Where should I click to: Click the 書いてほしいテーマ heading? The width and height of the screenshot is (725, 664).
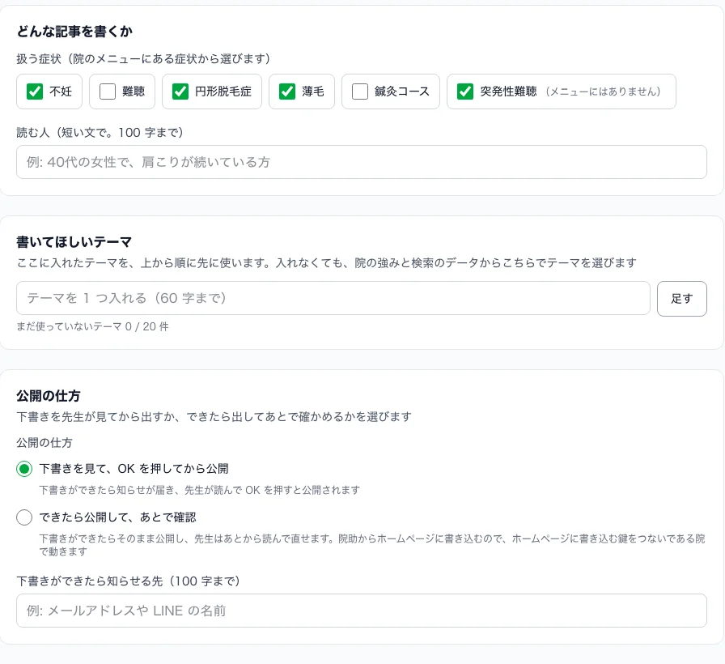click(x=74, y=242)
